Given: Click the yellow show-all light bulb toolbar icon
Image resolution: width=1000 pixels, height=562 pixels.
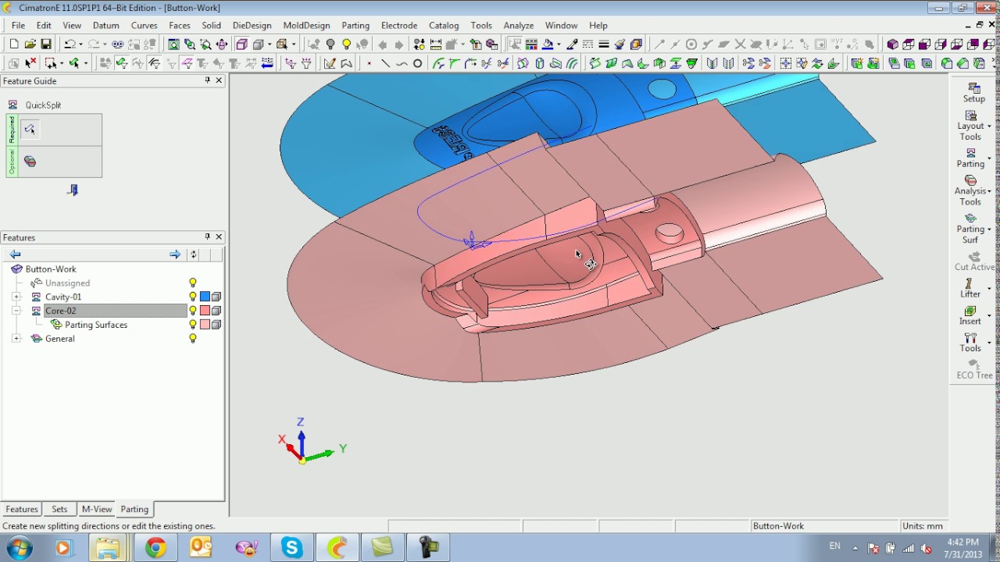Looking at the screenshot, I should (346, 44).
